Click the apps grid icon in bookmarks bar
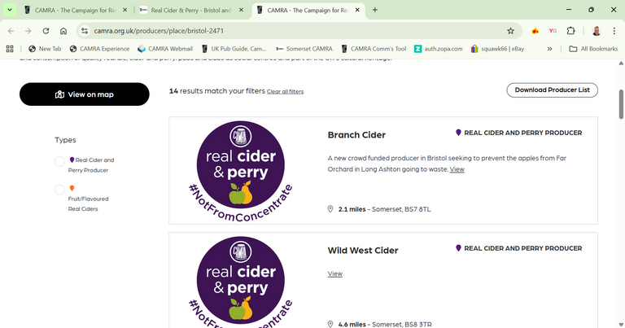The width and height of the screenshot is (625, 328). tap(11, 49)
